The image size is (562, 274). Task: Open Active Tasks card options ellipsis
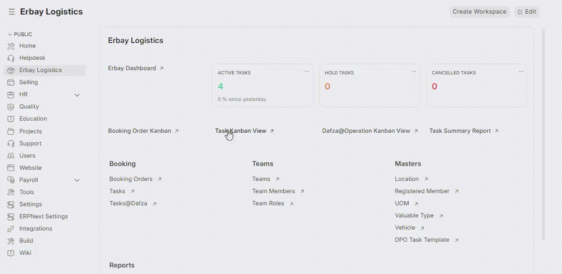(x=307, y=72)
